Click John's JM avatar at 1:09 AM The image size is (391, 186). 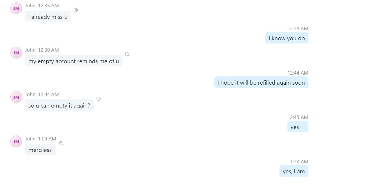16,141
